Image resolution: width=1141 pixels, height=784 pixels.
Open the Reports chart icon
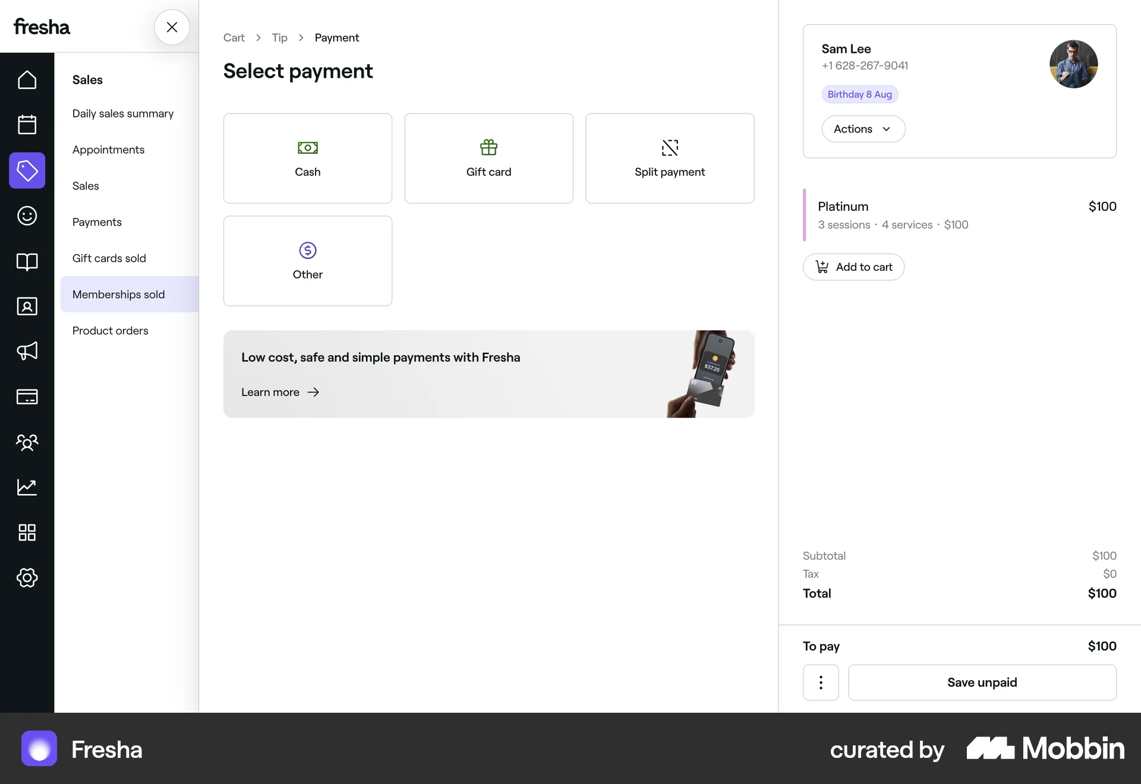[x=27, y=487]
